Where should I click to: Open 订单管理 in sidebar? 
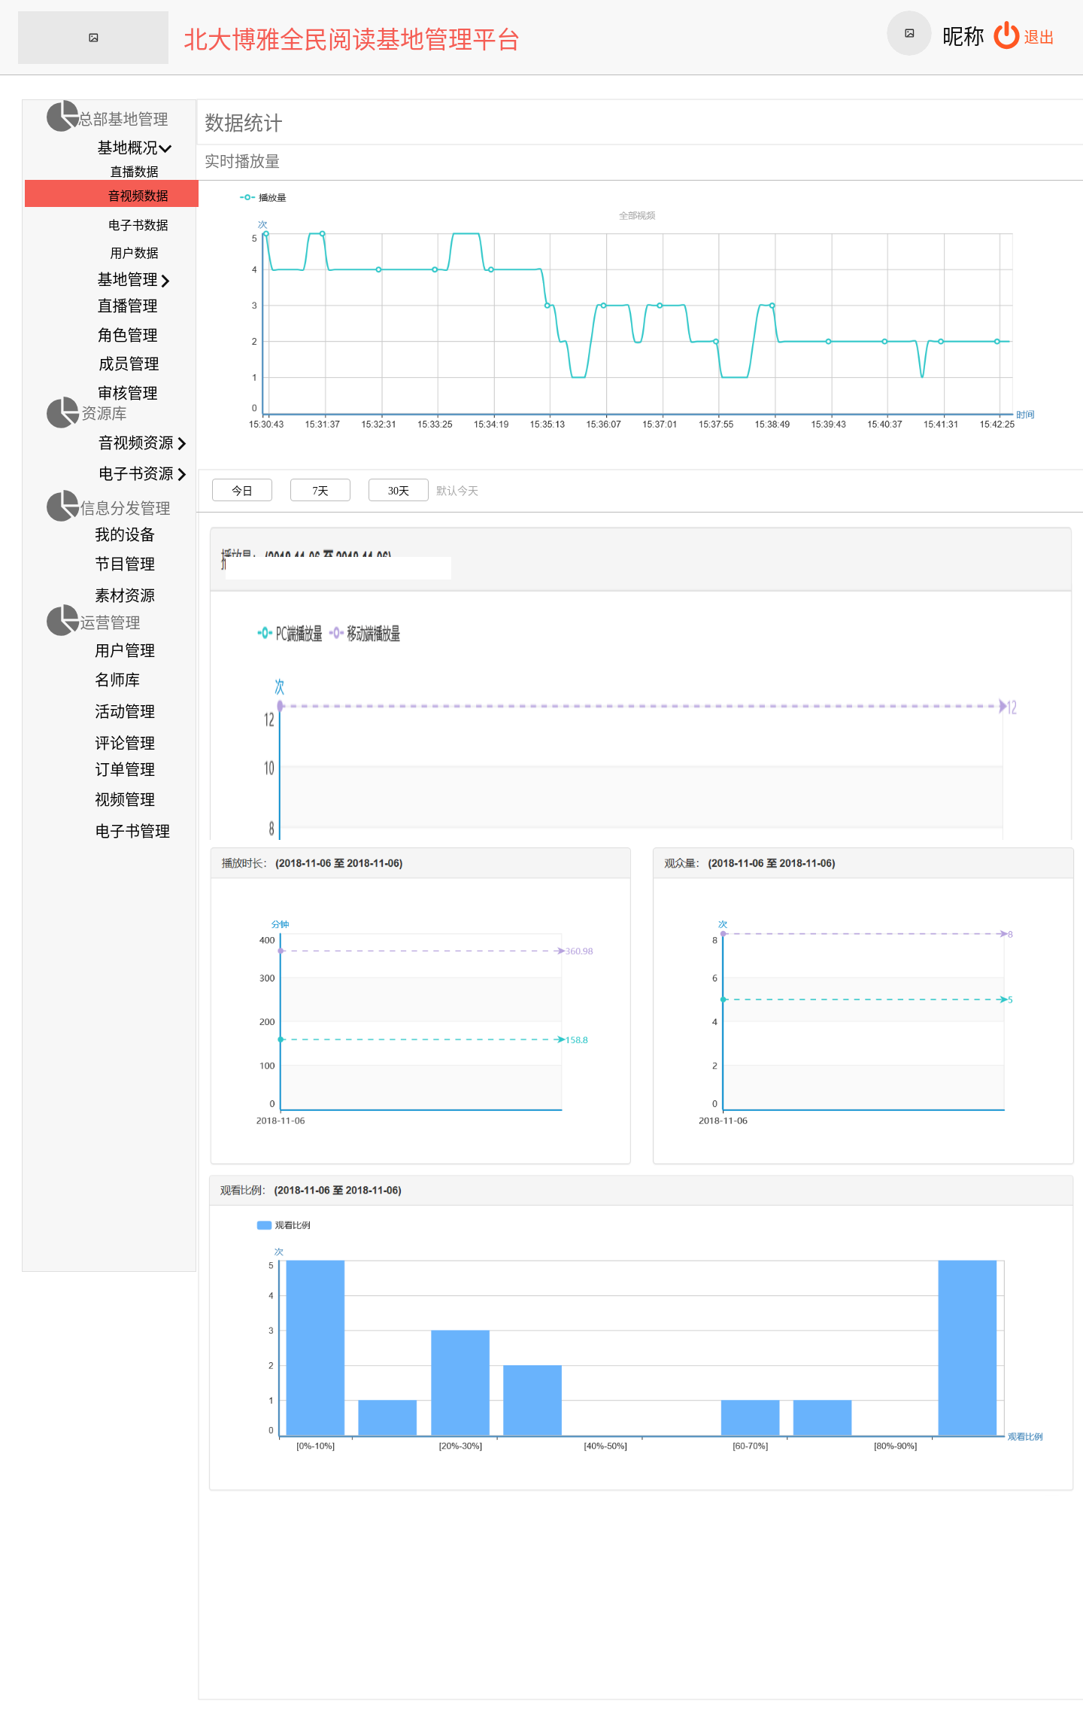[x=125, y=770]
